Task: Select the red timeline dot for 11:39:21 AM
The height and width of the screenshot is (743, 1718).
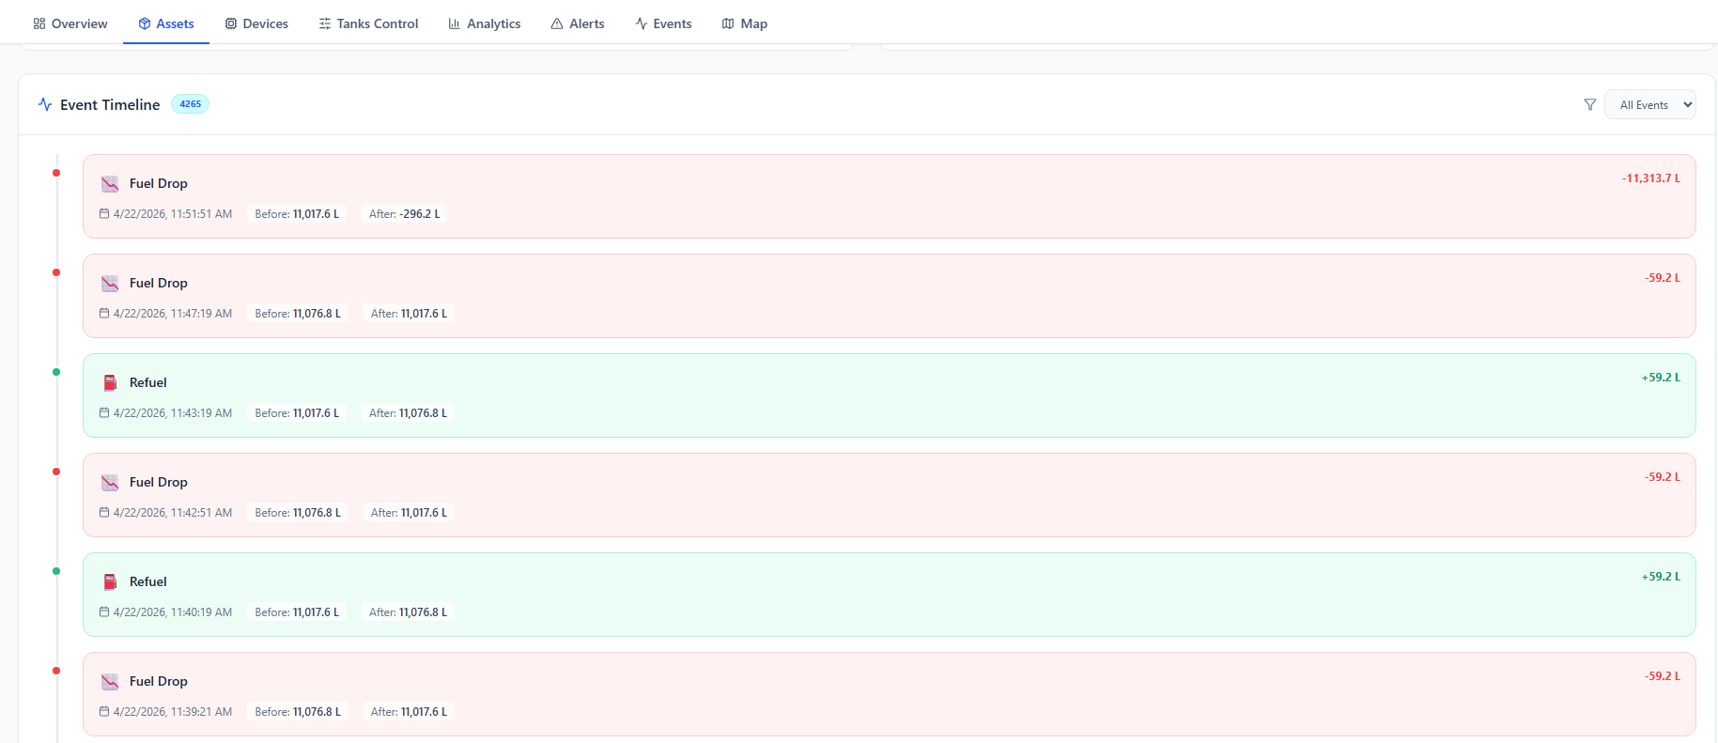Action: [56, 671]
